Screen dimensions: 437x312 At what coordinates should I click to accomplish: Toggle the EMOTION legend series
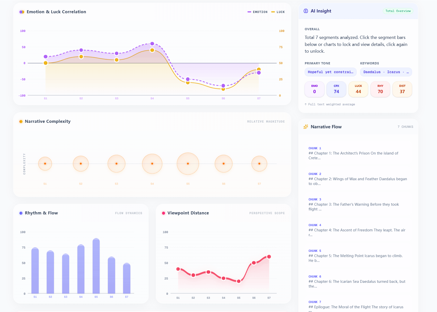(257, 12)
